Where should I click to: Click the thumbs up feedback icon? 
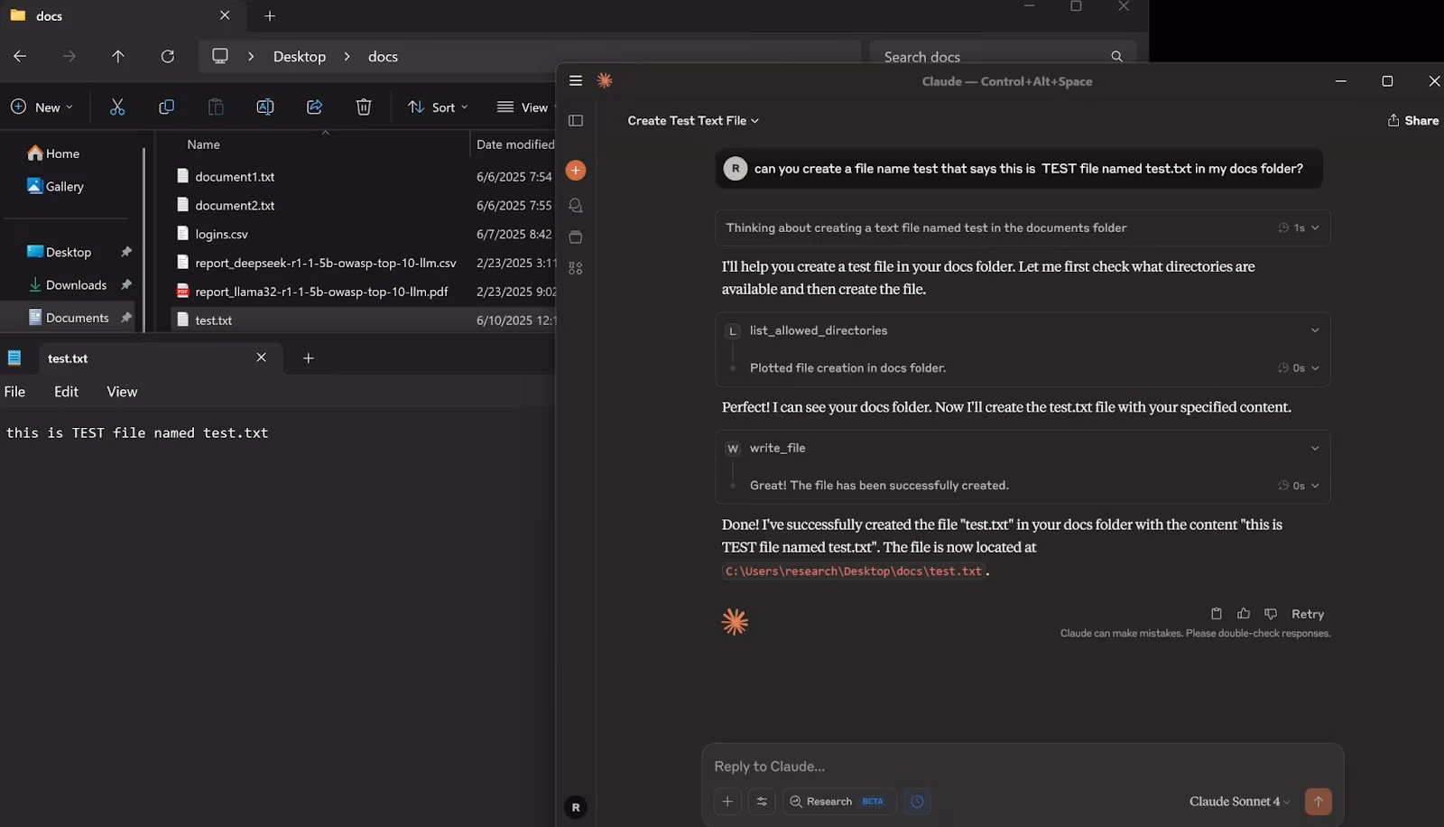(1244, 614)
